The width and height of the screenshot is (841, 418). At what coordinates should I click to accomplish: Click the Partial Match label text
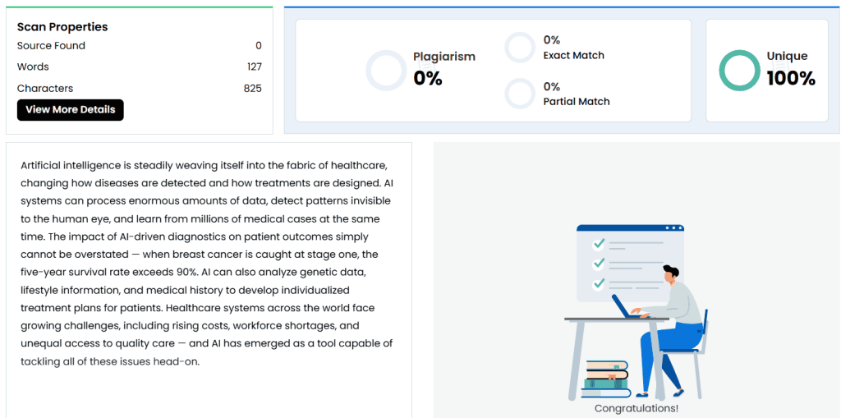point(576,102)
